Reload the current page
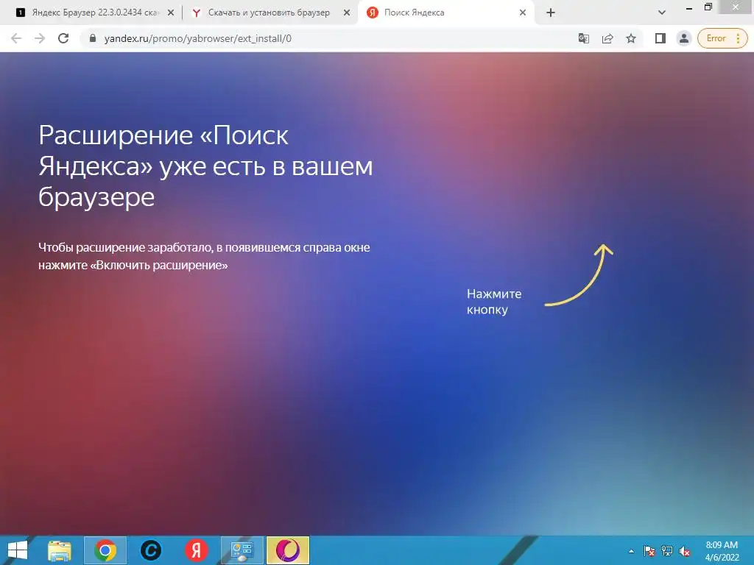Image resolution: width=754 pixels, height=565 pixels. (63, 38)
